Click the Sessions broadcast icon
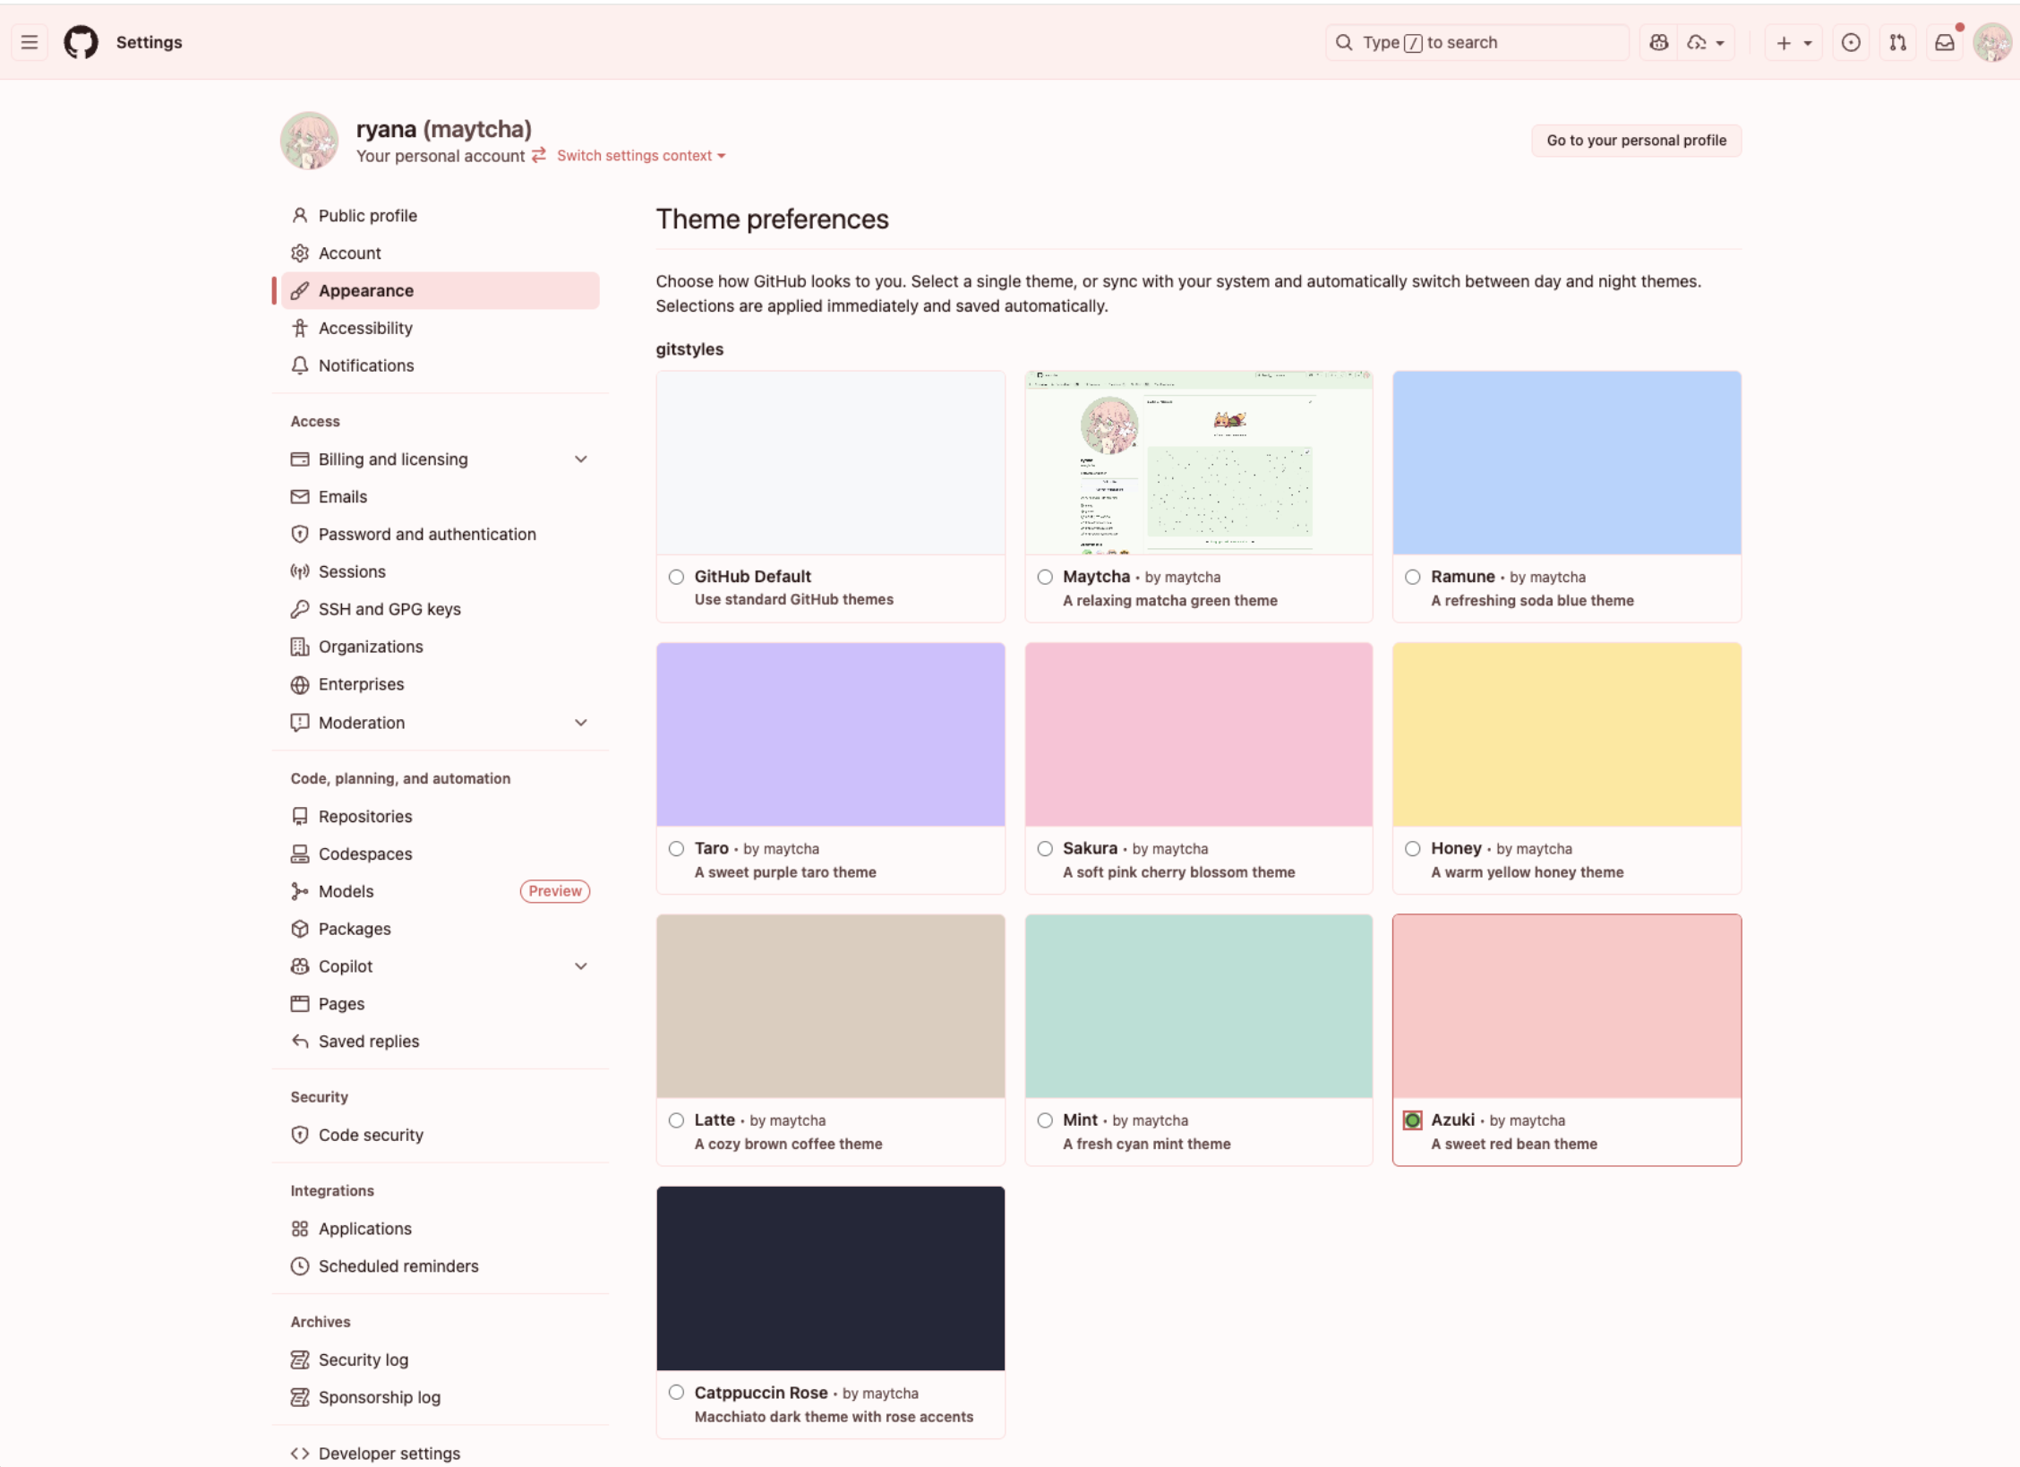 [x=300, y=571]
